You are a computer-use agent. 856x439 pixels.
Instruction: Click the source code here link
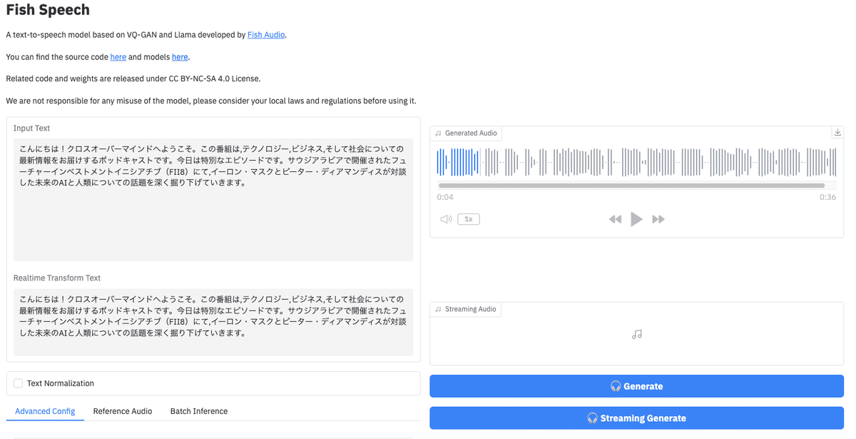118,56
